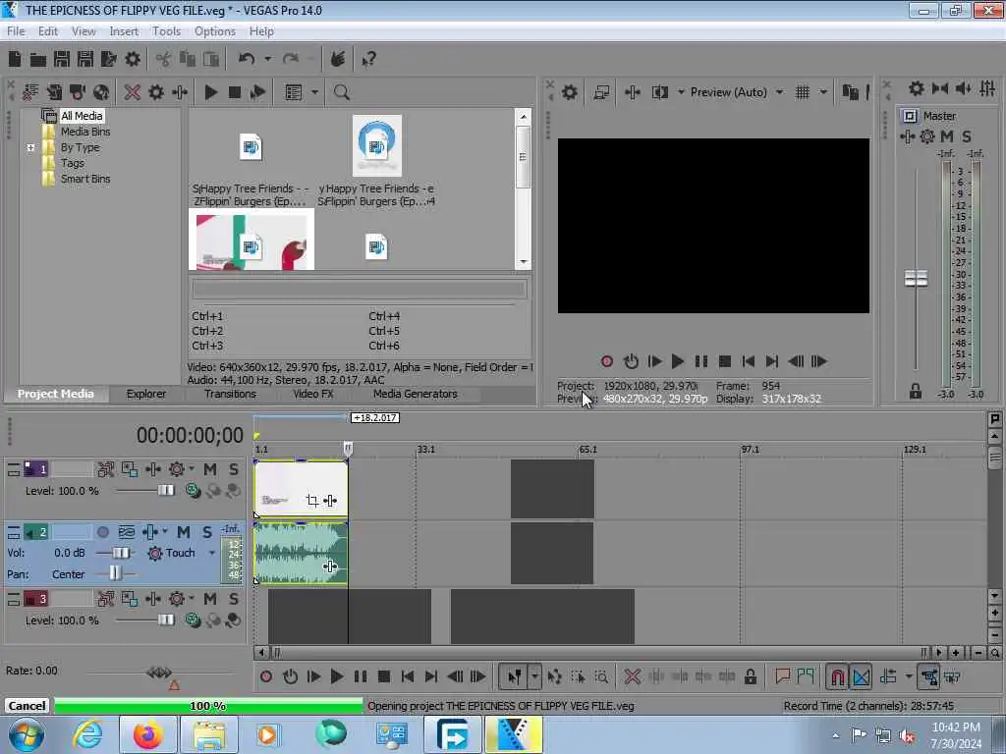Open a project with the folder icon
The image size is (1006, 754).
38,60
